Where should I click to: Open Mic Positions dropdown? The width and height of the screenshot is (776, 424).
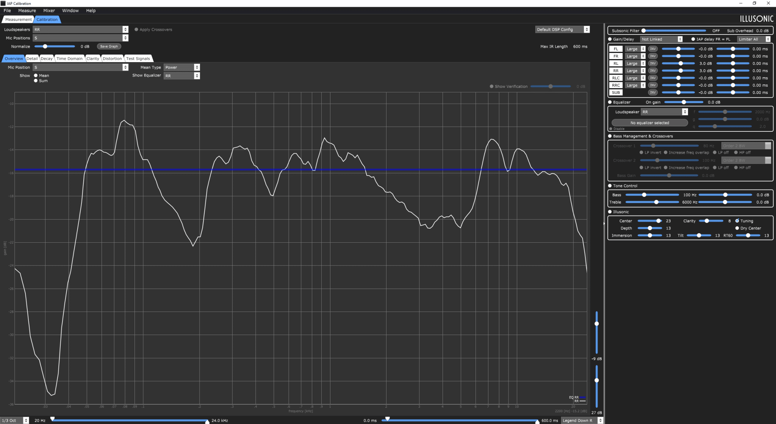tap(81, 38)
